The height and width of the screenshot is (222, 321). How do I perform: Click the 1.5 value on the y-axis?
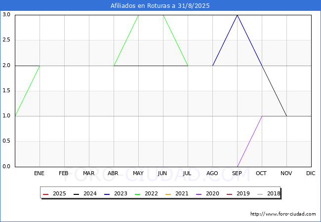pos(6,91)
